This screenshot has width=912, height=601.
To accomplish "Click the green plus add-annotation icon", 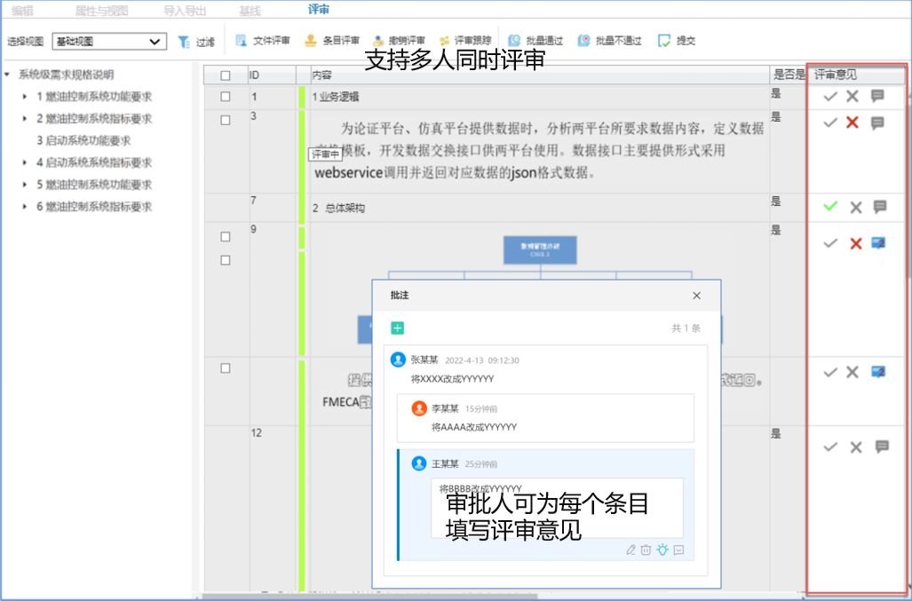I will 397,328.
